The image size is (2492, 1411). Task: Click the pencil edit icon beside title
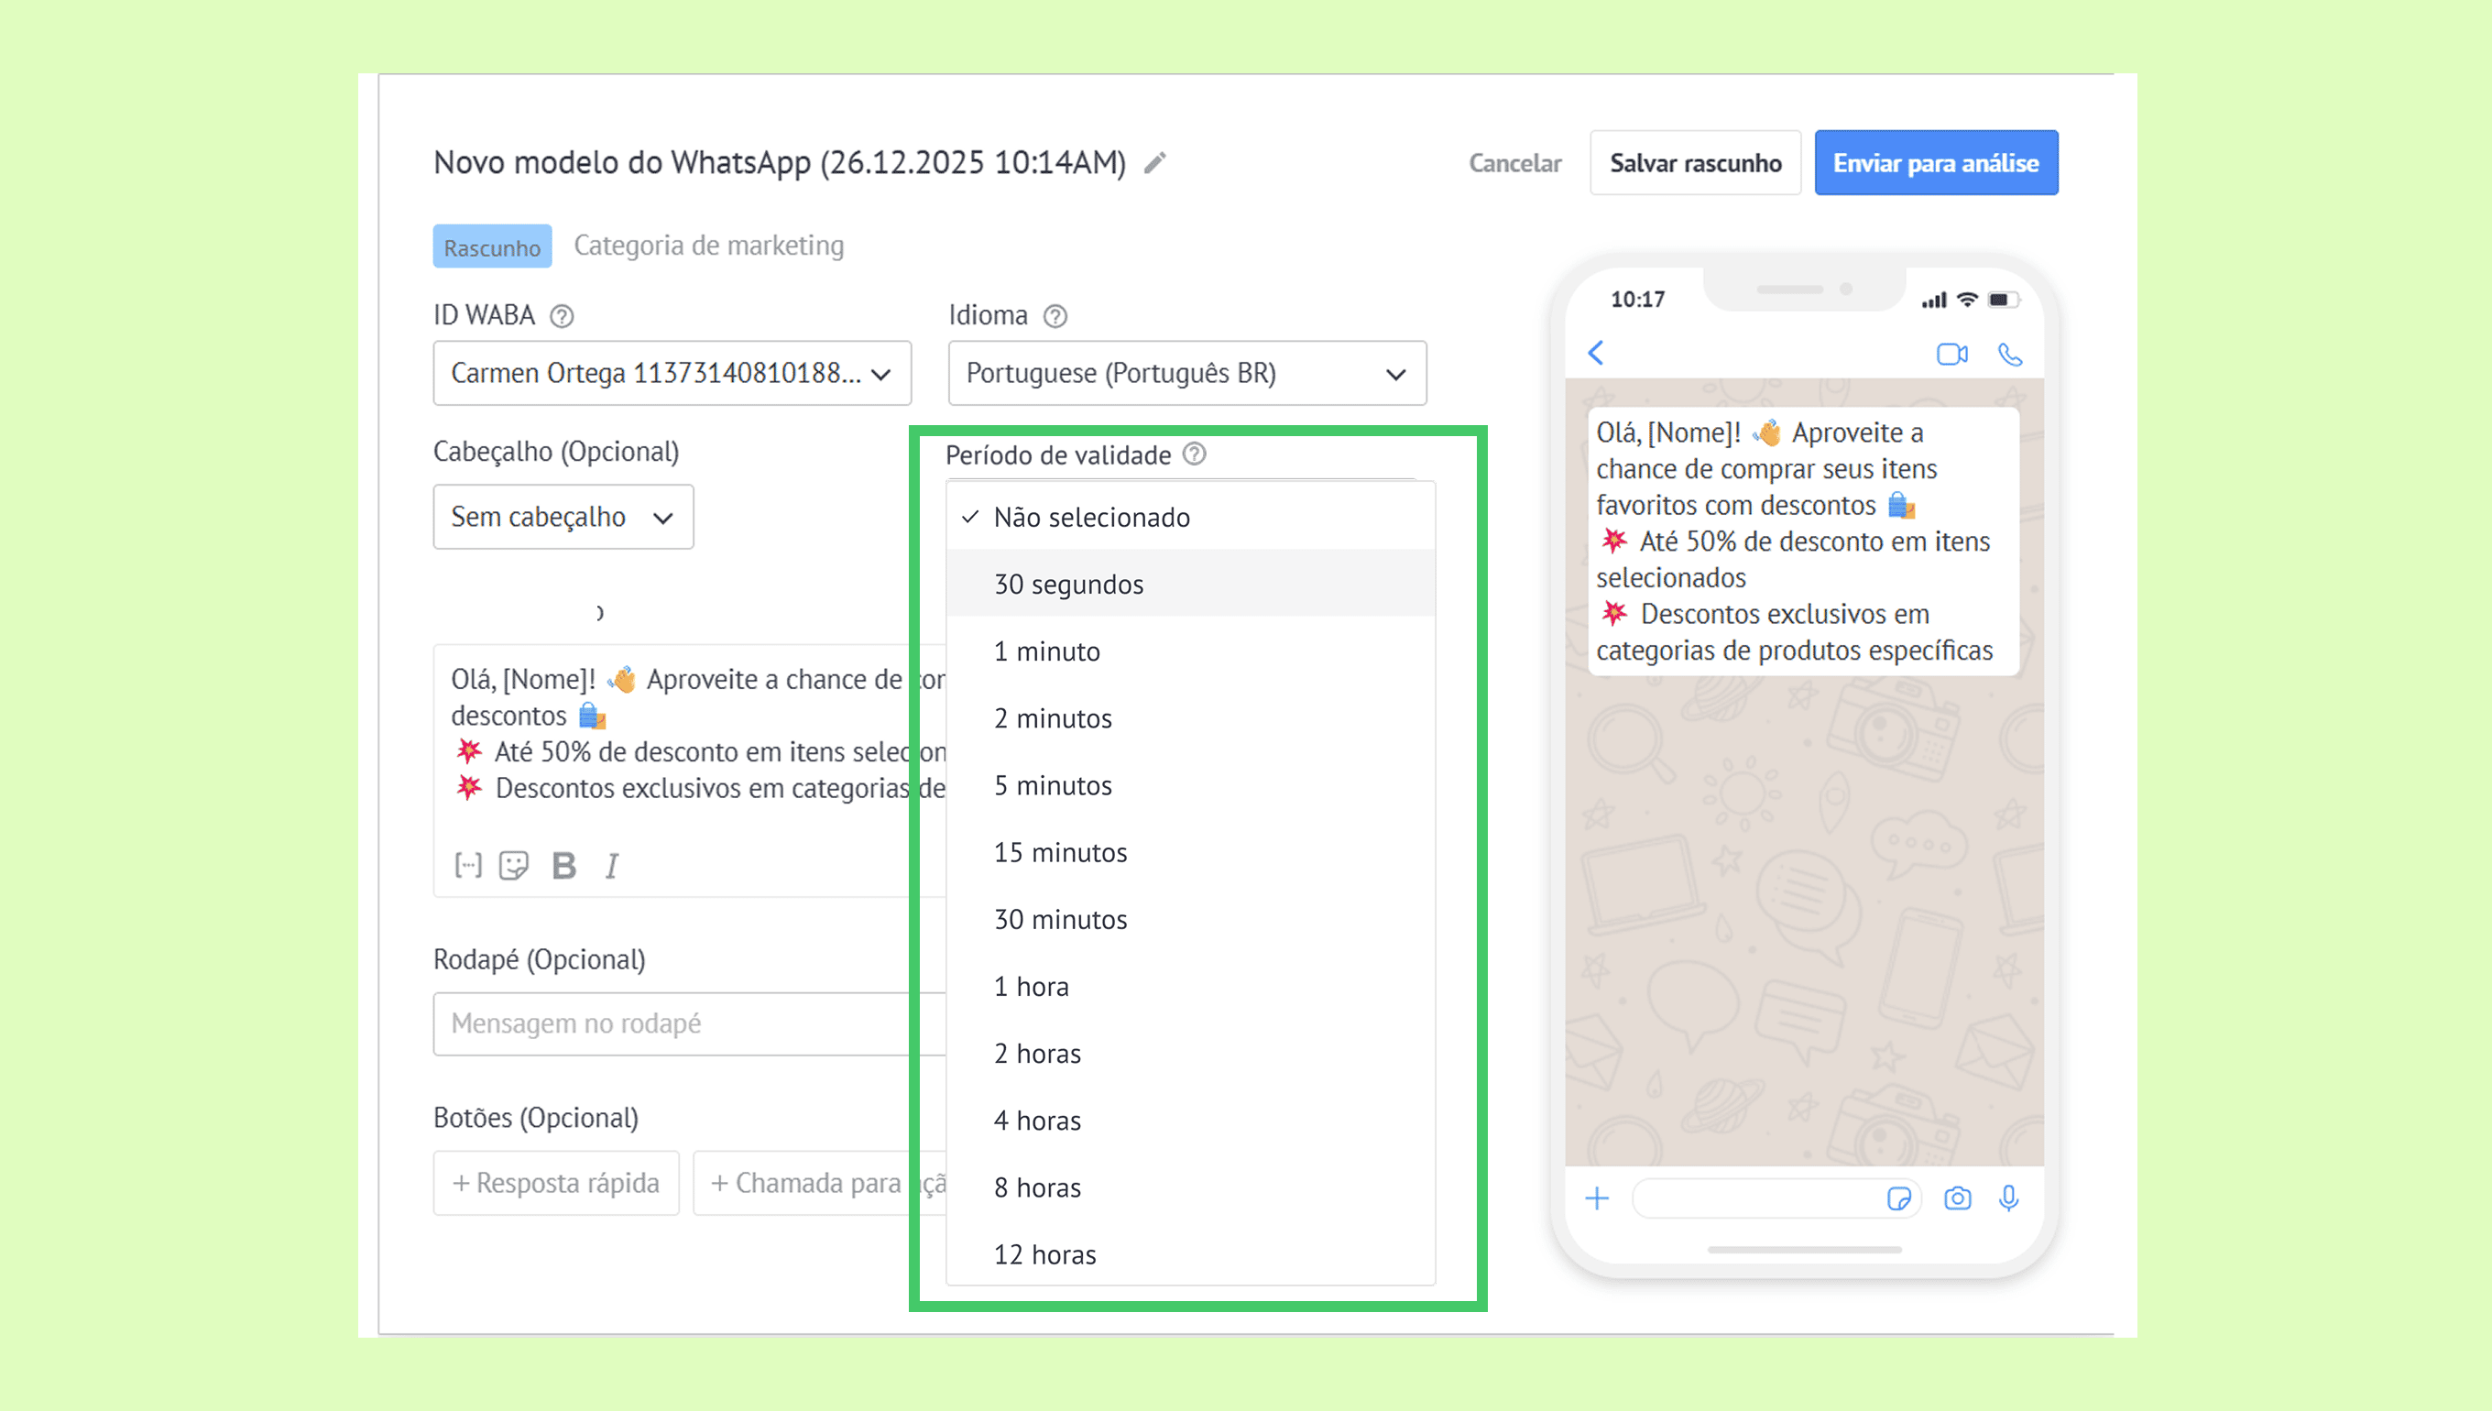click(1154, 163)
